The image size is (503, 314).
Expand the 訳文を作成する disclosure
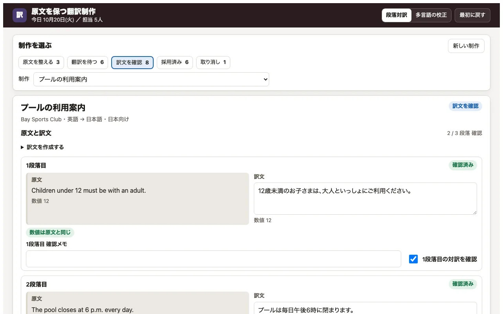[42, 147]
